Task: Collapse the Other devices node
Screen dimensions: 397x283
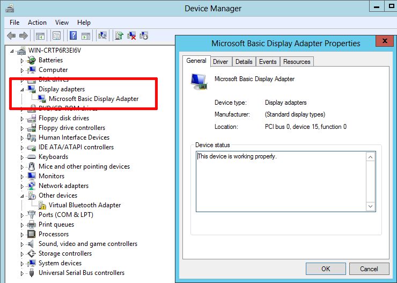Action: (22, 196)
